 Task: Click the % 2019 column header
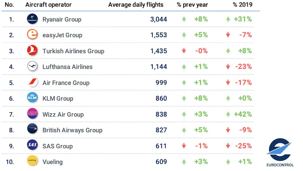(242, 5)
